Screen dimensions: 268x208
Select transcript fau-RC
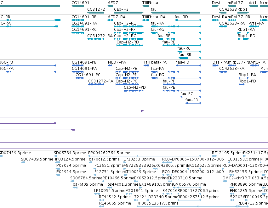tap(189, 52)
